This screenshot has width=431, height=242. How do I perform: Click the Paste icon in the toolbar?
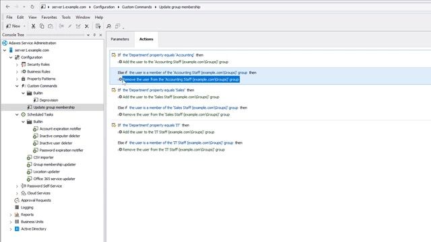click(51, 26)
